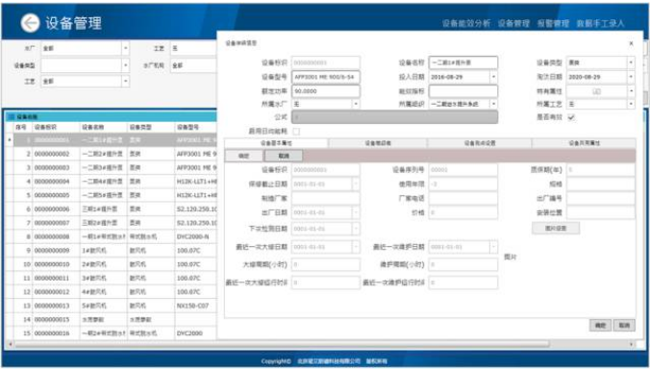Screen dimensions: 650x369
Task: Click the back arrow beside 设备管理
Action: [x=30, y=23]
